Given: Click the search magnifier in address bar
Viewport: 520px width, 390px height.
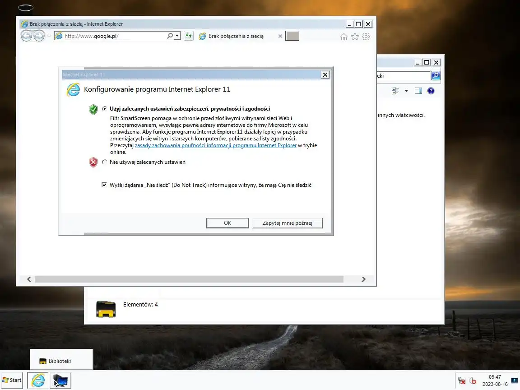Looking at the screenshot, I should 170,36.
